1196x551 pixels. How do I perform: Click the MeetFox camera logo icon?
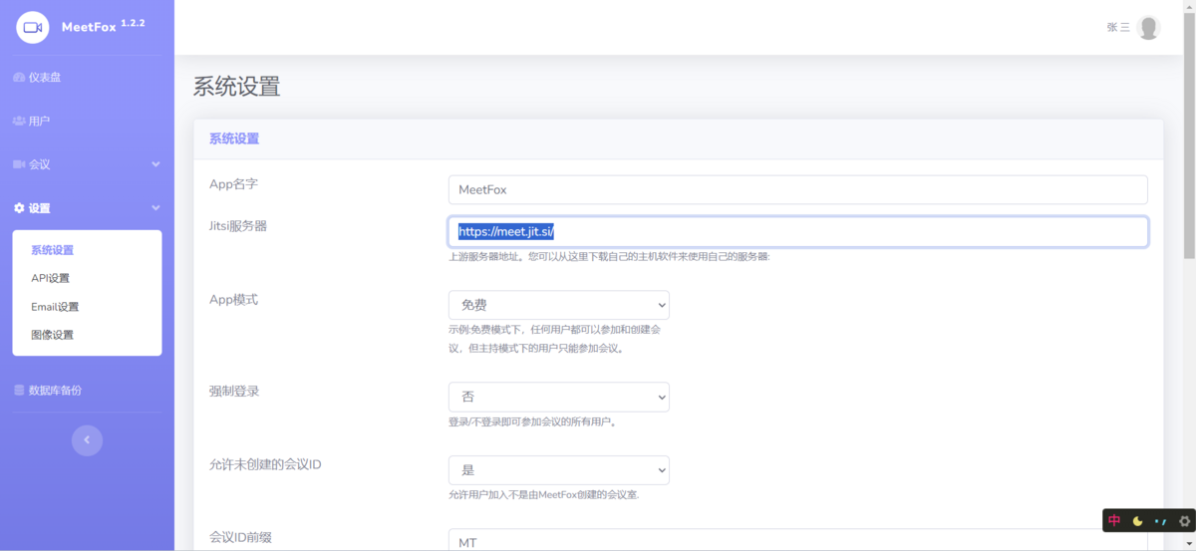tap(33, 28)
